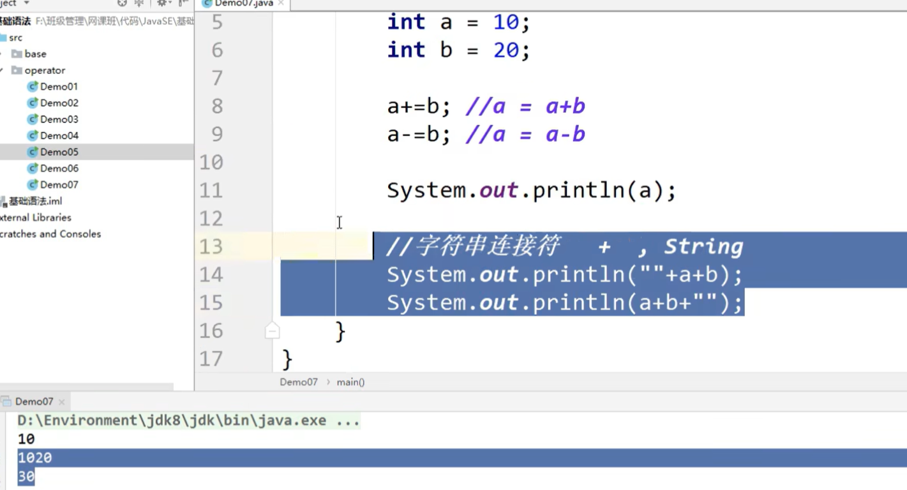Click the base package folder icon
The image size is (907, 490).
(x=17, y=54)
